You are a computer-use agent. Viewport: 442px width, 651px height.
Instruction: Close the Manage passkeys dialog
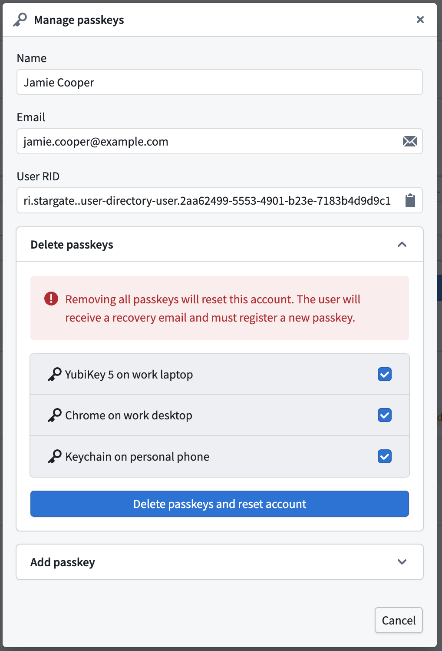pos(420,20)
